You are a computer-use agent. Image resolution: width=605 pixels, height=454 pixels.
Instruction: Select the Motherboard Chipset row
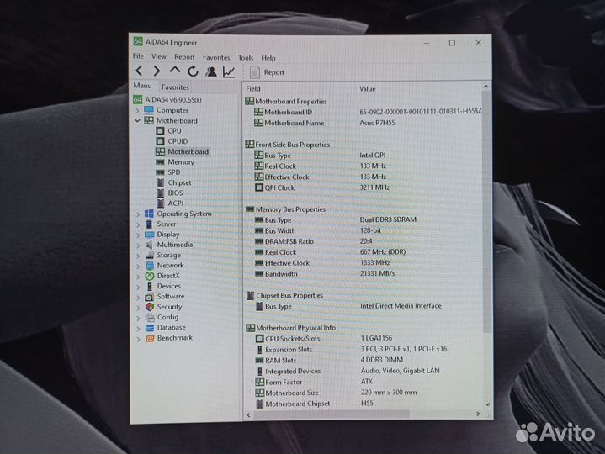point(363,404)
